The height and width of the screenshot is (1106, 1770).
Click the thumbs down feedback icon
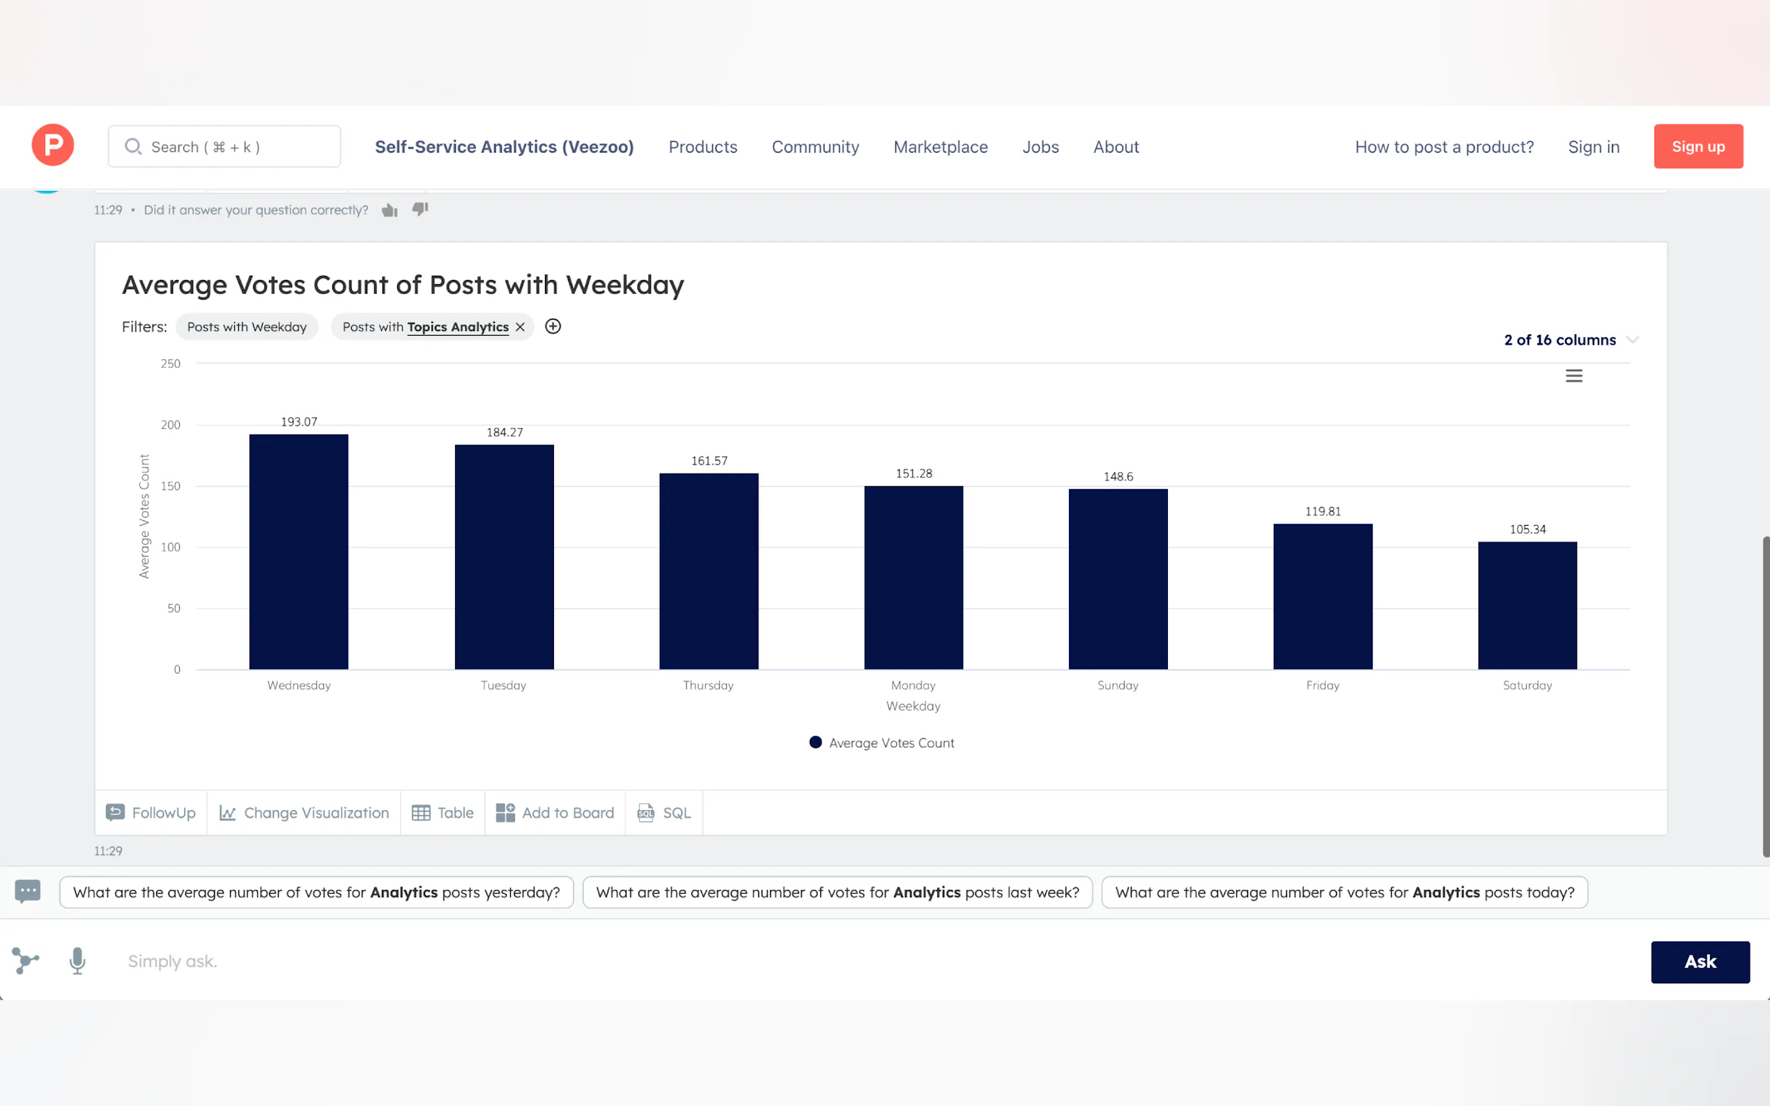[x=420, y=209]
